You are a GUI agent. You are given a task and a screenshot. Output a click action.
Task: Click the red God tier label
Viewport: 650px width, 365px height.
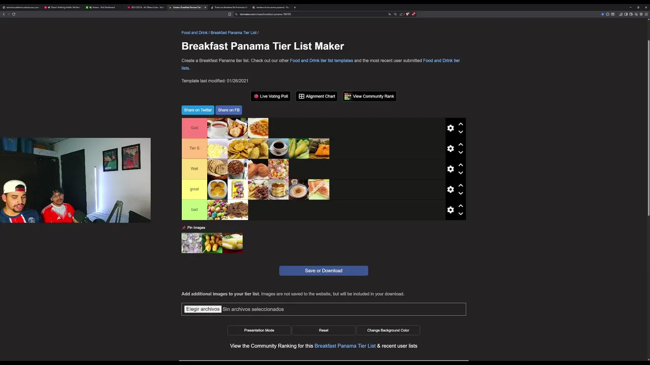[x=194, y=128]
